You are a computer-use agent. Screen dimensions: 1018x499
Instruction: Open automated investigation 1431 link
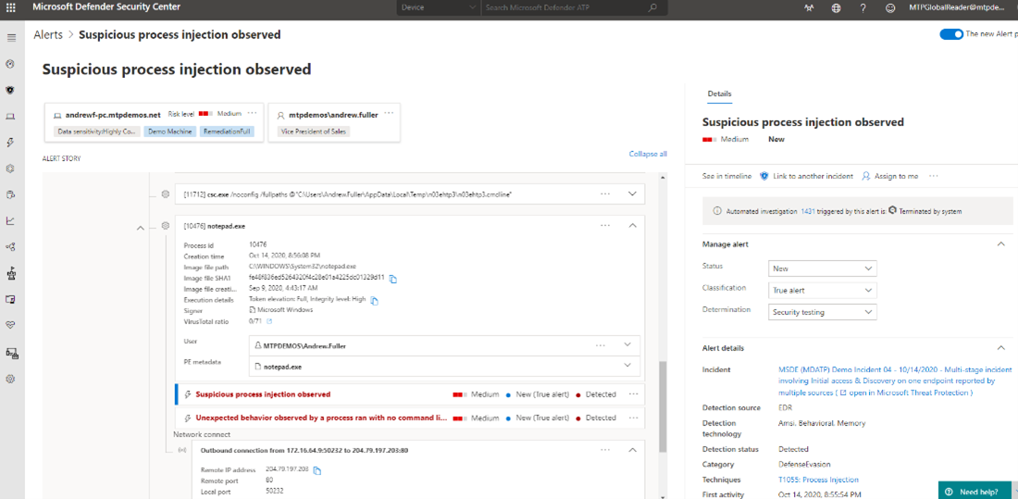coord(807,211)
